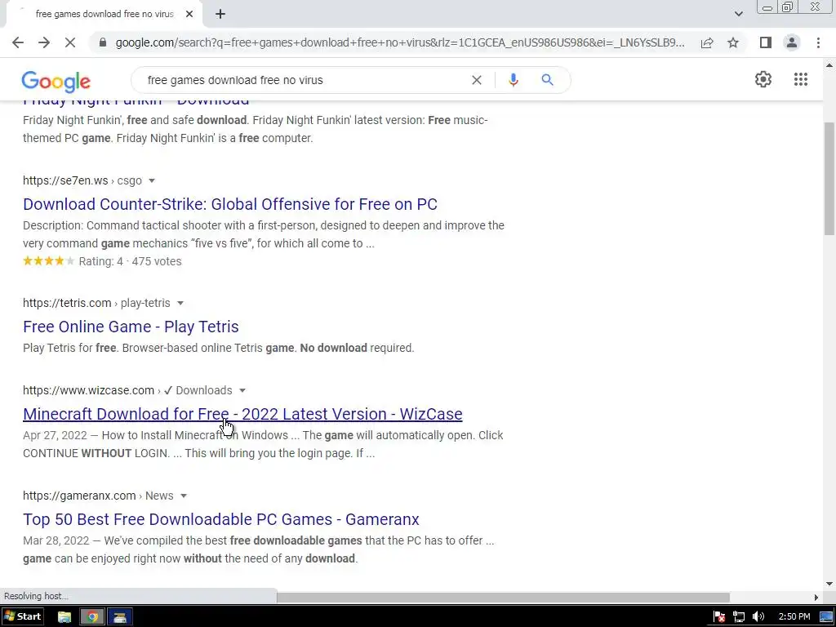Expand the tab search chevron
The image size is (836, 627).
[738, 15]
